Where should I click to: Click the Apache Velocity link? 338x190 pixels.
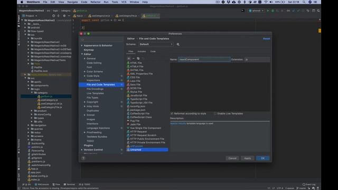click(178, 123)
